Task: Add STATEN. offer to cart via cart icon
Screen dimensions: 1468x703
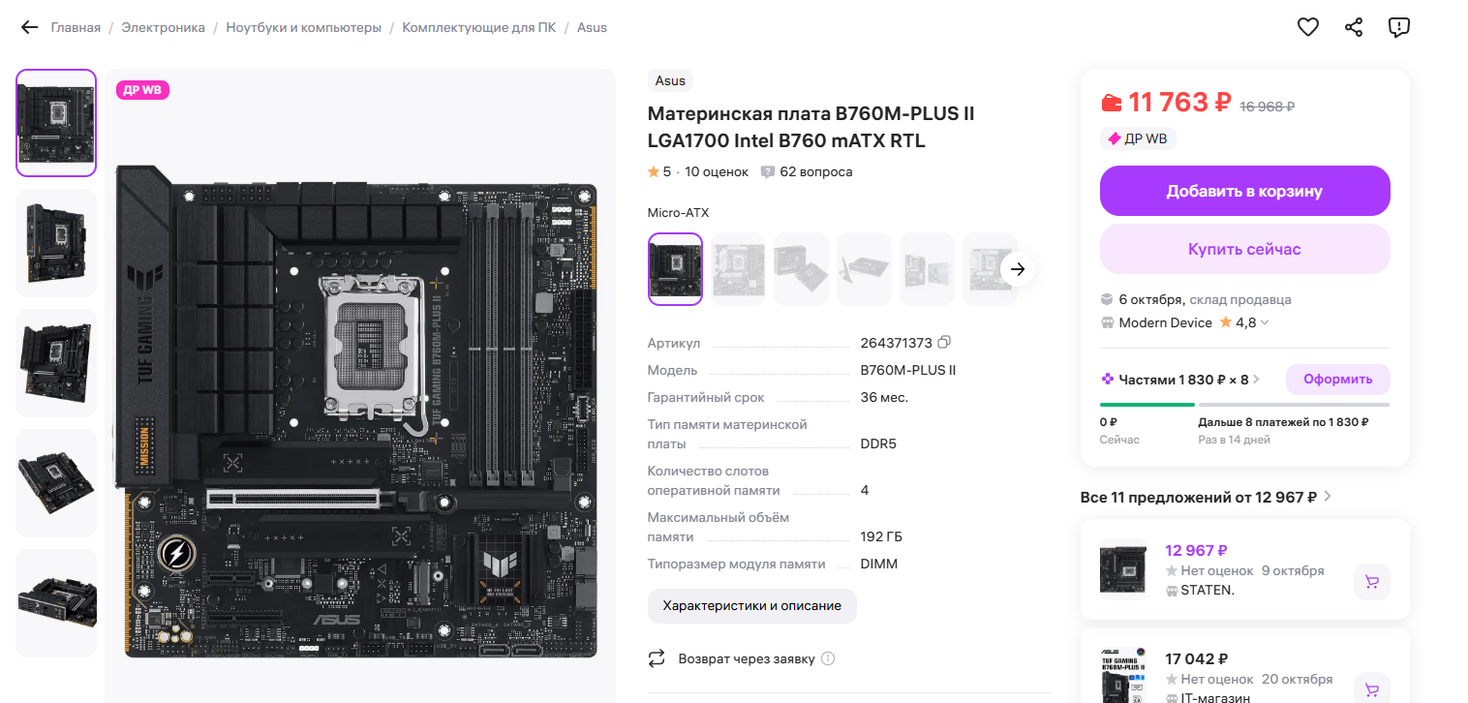Action: tap(1371, 582)
